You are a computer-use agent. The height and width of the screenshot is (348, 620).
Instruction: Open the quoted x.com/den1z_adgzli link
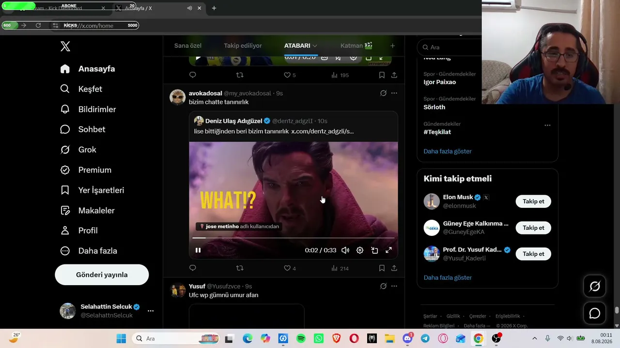click(x=323, y=131)
